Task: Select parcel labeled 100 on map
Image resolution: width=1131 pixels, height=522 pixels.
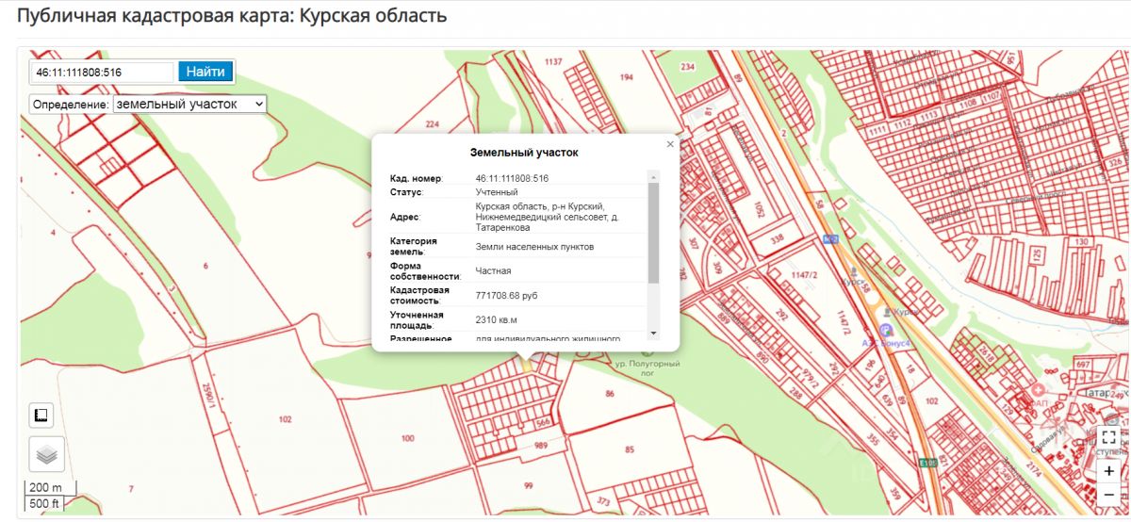Action: [x=407, y=438]
